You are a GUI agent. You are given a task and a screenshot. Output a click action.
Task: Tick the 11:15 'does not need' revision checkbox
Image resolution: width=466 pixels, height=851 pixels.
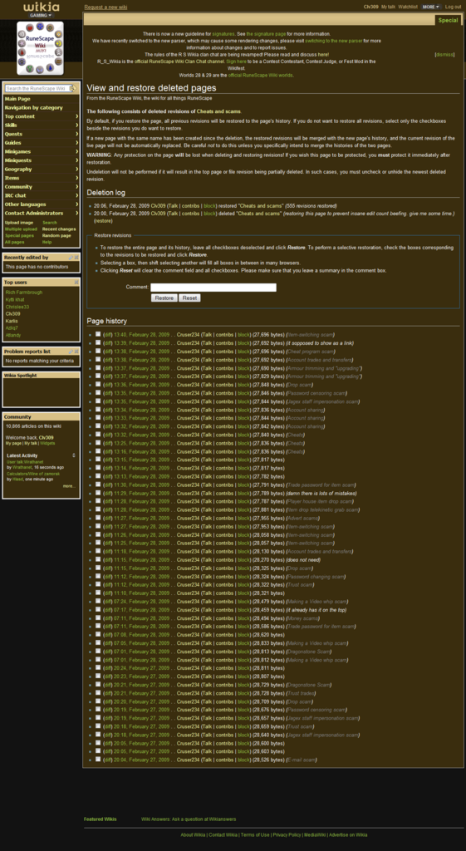[x=98, y=559]
